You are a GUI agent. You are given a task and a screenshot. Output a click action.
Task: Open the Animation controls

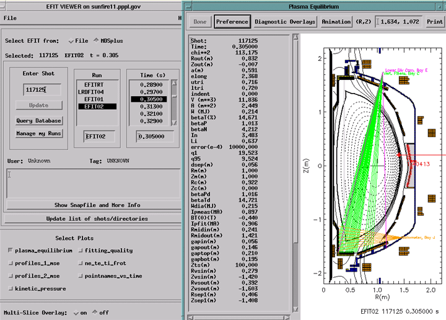click(336, 22)
